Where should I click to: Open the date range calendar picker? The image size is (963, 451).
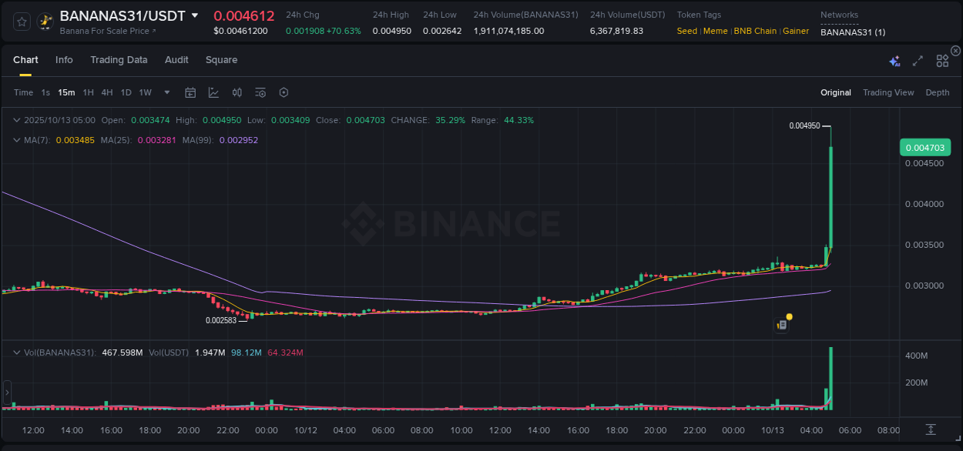(x=190, y=92)
